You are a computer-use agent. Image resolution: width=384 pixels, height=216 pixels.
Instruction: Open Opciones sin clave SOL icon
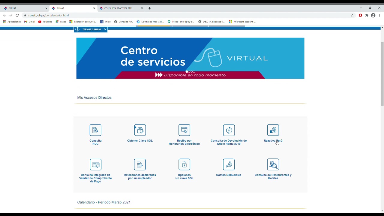tap(184, 164)
